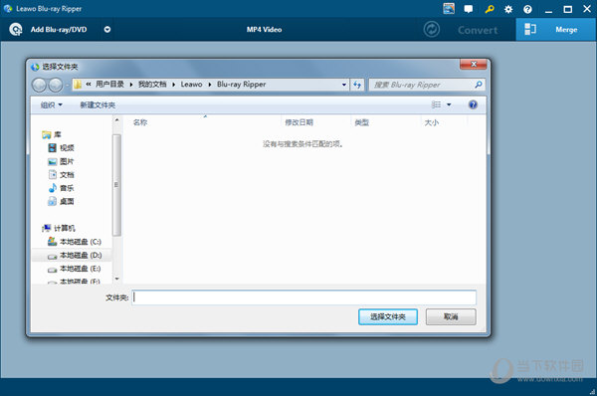Image resolution: width=597 pixels, height=396 pixels.
Task: Click the feedback speech bubble icon
Action: click(x=469, y=9)
